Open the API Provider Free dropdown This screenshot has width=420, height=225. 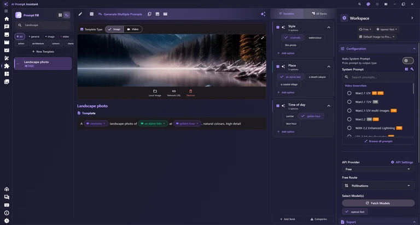pyautogui.click(x=378, y=169)
